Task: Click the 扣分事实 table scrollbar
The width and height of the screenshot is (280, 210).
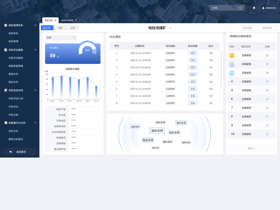Action: click(221, 68)
